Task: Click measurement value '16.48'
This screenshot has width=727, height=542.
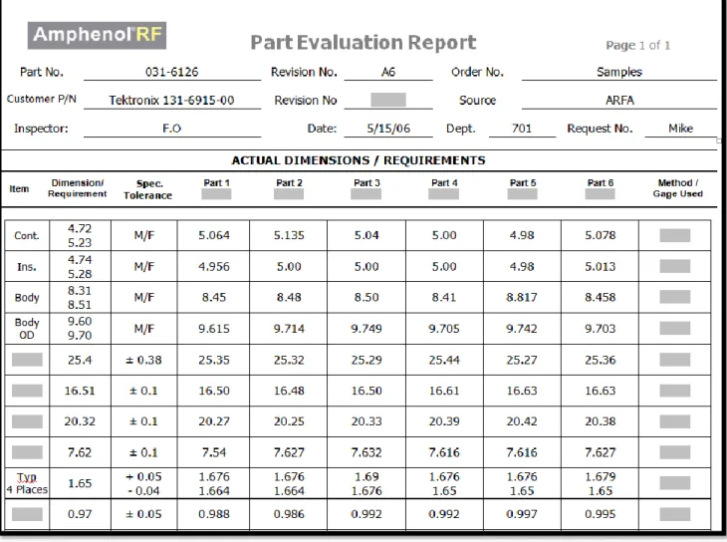Action: pos(289,391)
